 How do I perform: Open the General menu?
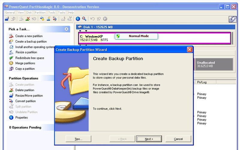pyautogui.click(x=10, y=13)
